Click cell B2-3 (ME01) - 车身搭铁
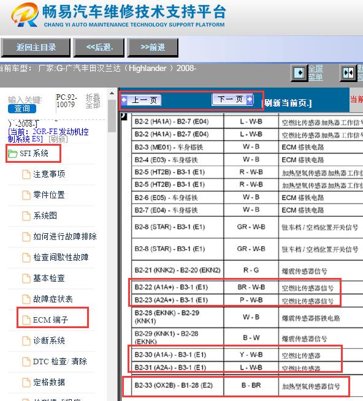363x401 pixels. [x=178, y=148]
